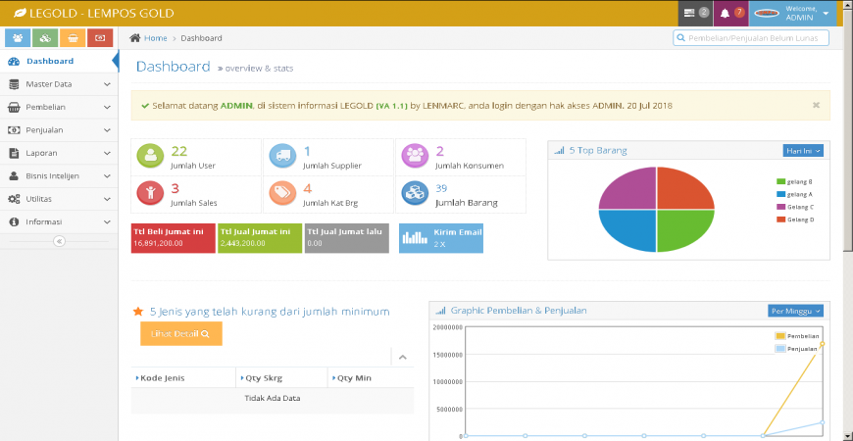Open the Per Minggu dropdown
Image resolution: width=853 pixels, height=441 pixels.
[795, 311]
